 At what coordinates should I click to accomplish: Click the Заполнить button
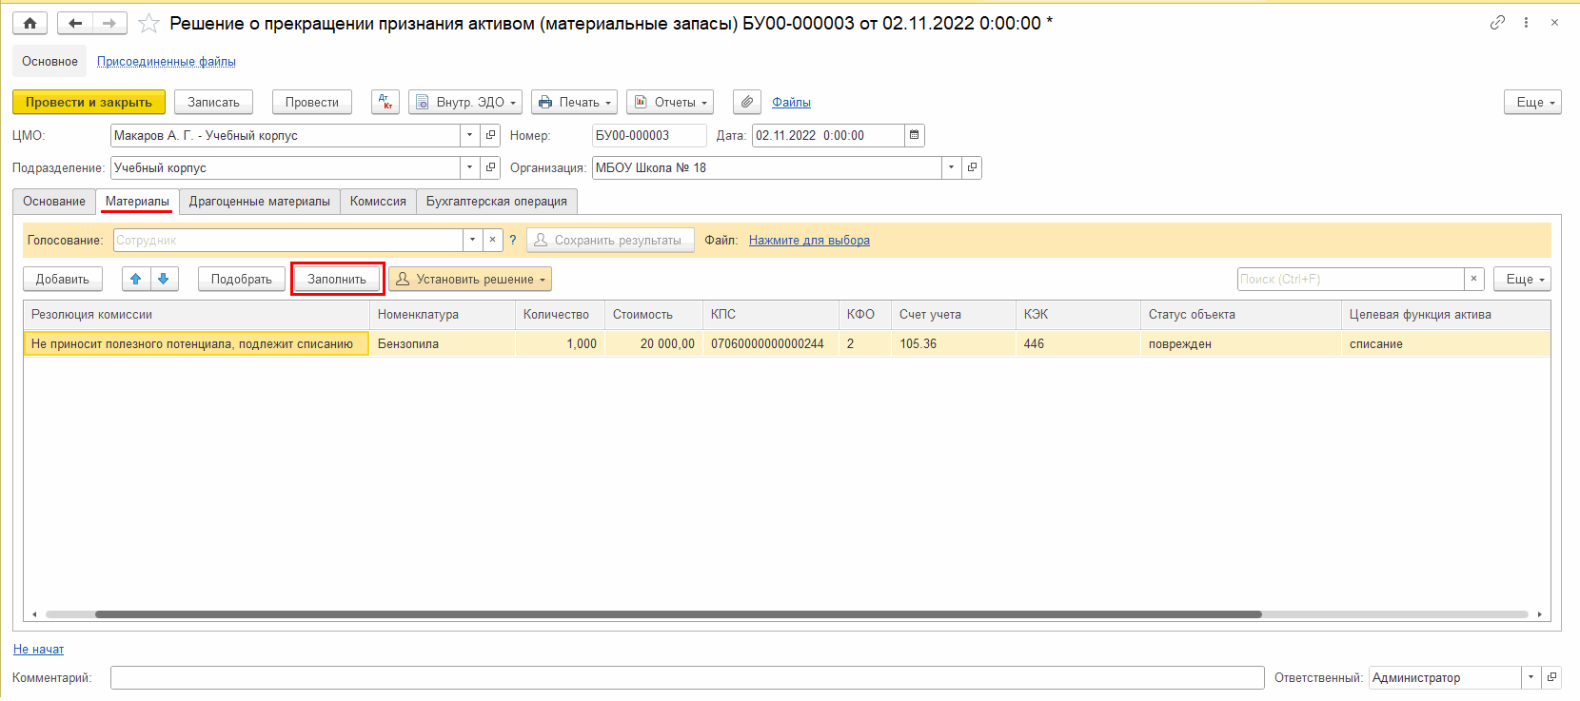point(337,279)
